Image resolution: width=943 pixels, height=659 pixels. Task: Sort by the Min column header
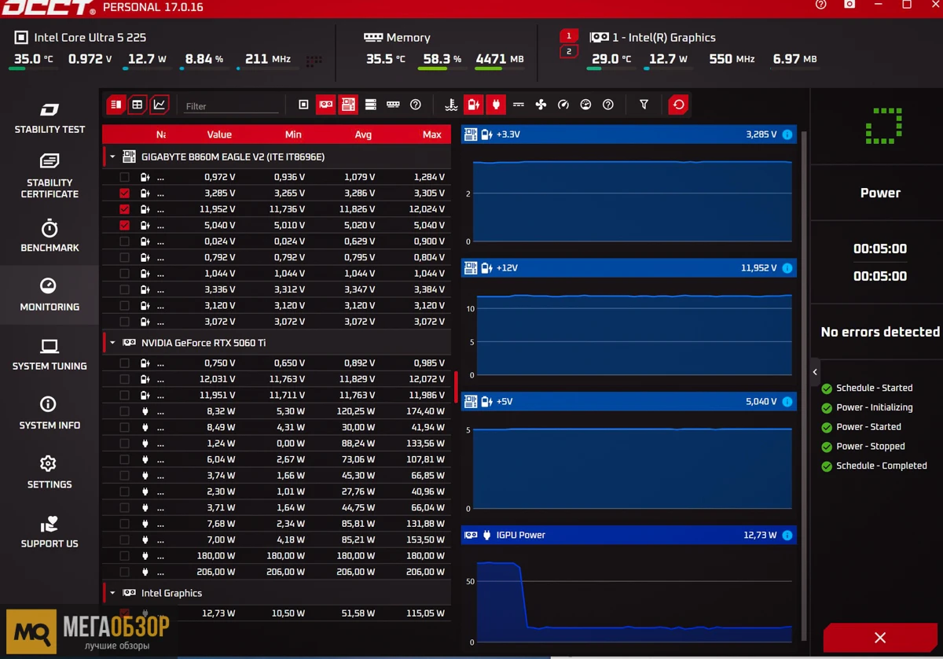[293, 134]
